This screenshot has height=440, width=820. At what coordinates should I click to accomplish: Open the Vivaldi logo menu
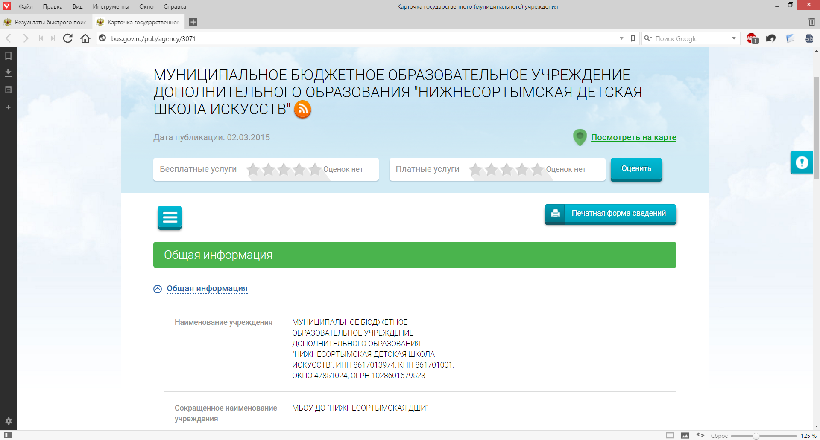(6, 6)
